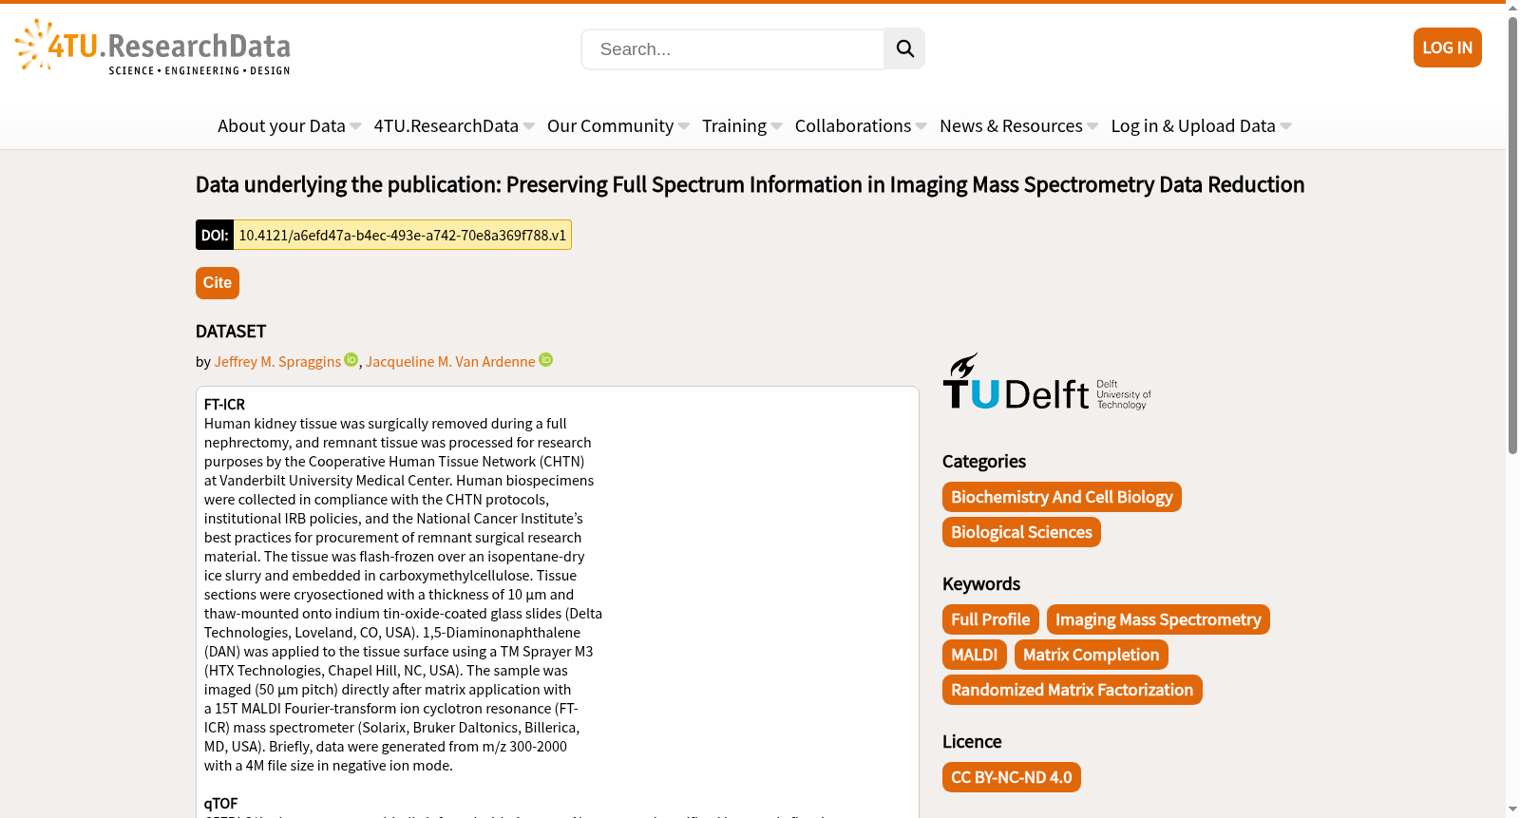Focus the Search input field
The width and height of the screenshot is (1520, 818).
(732, 48)
